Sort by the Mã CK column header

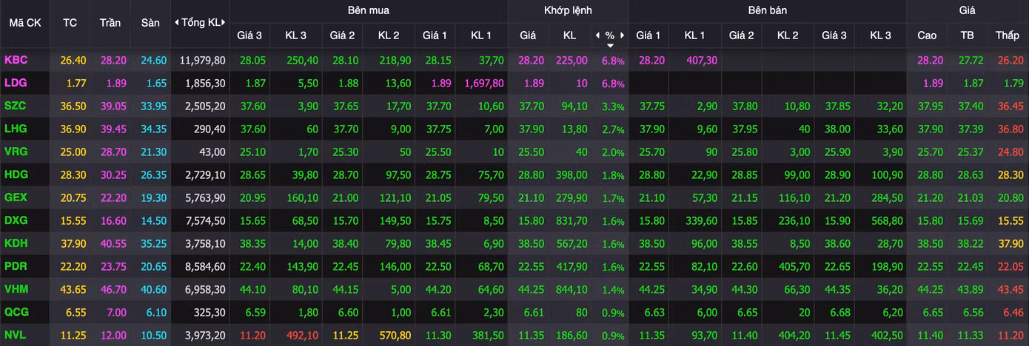point(25,22)
